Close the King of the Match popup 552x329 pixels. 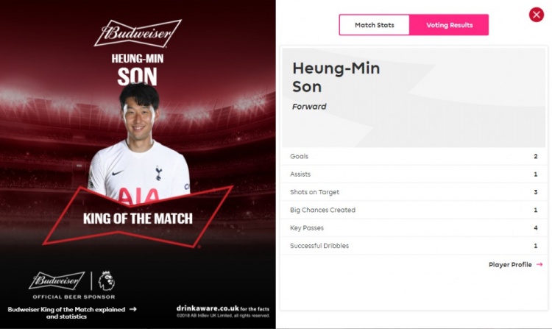[536, 15]
